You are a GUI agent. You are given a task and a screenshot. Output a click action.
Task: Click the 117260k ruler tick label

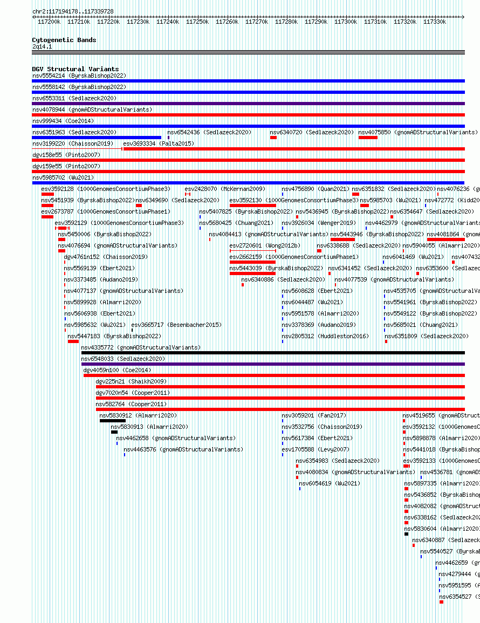coord(227,22)
